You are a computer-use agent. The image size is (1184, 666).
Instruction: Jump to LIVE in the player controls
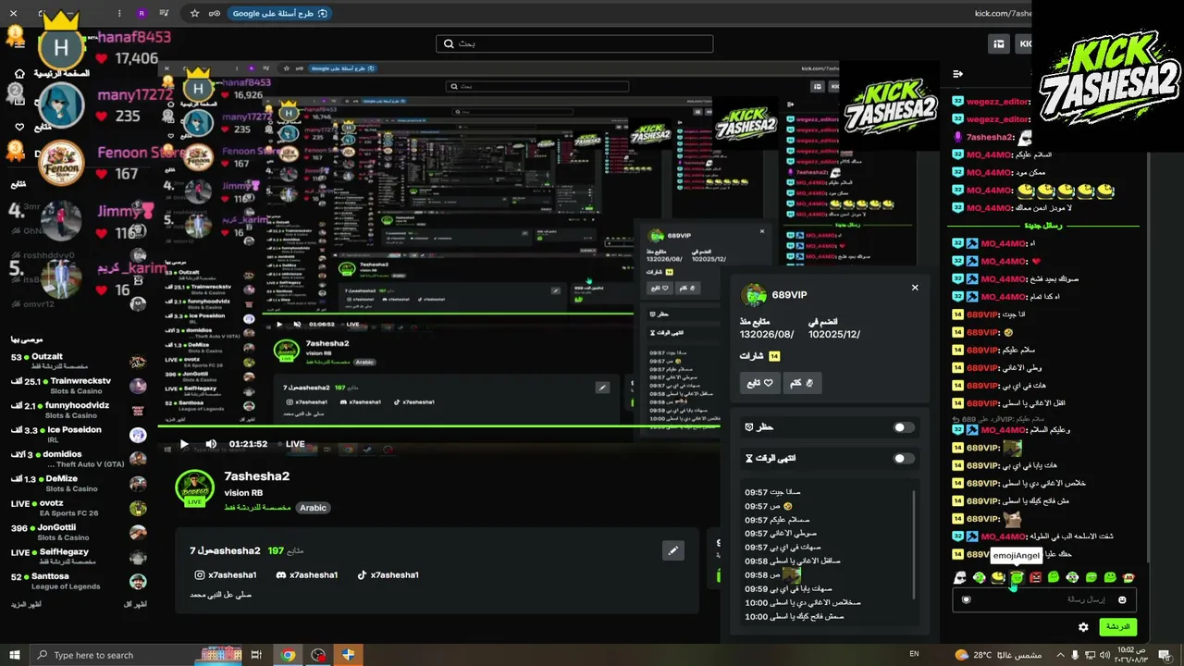coord(295,444)
